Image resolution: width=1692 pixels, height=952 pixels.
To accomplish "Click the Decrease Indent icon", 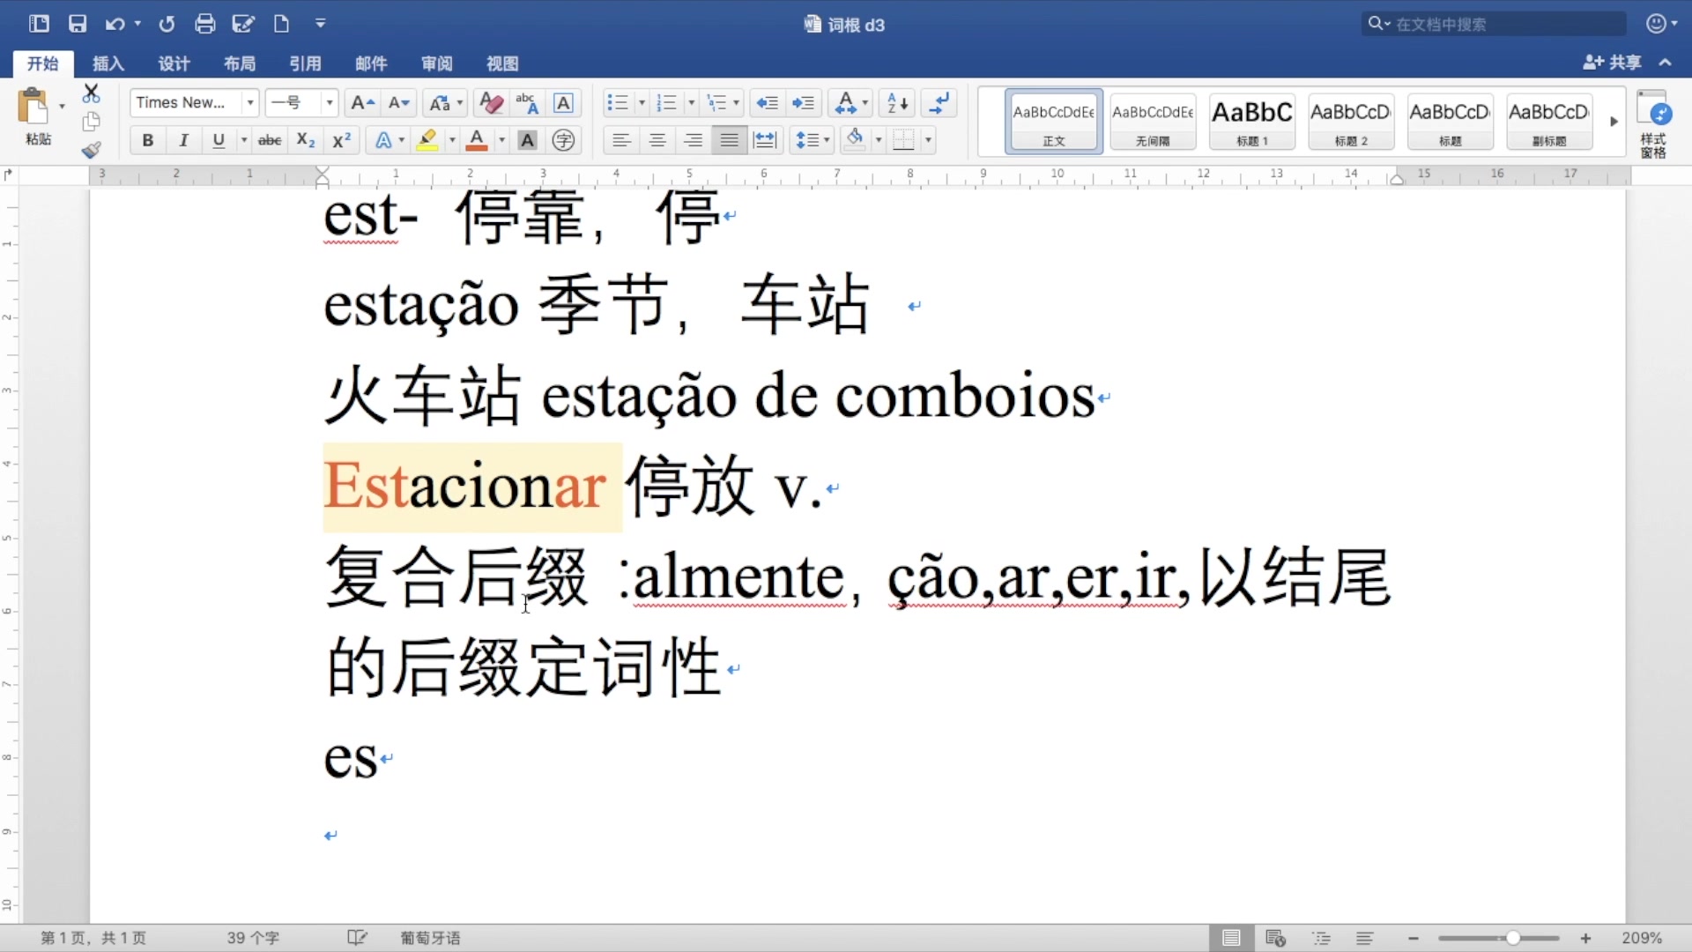I will [x=768, y=103].
